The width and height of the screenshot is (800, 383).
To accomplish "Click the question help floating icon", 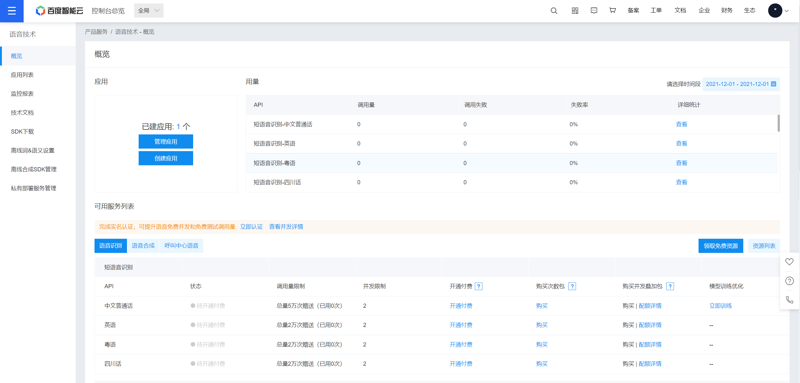I will click(x=789, y=281).
